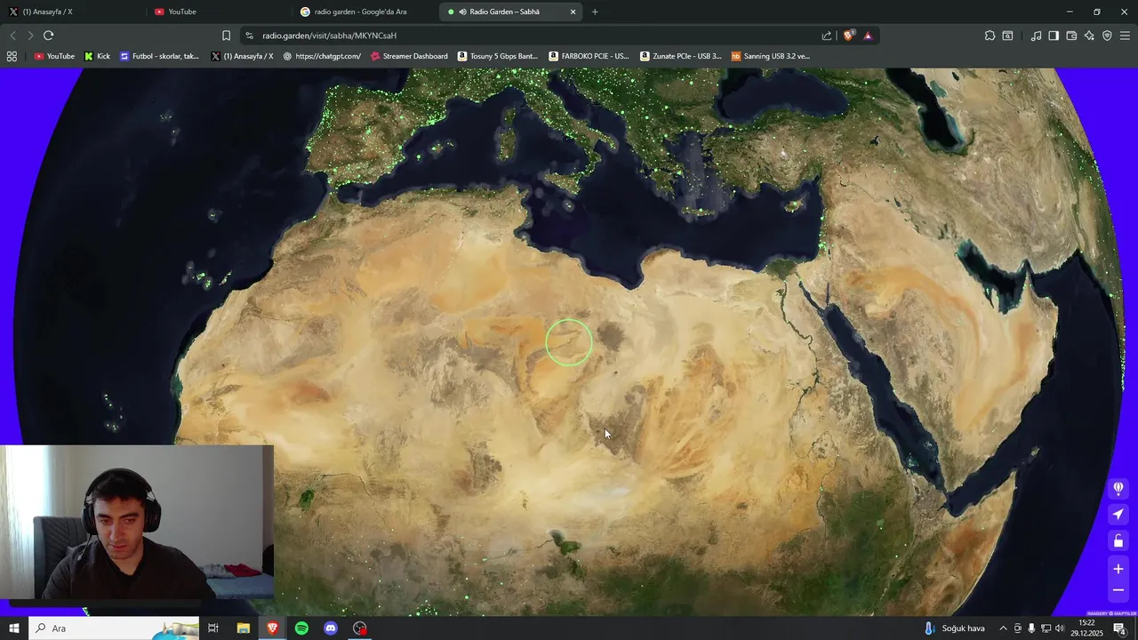Open a new tab with plus button
Image resolution: width=1138 pixels, height=640 pixels.
pos(595,12)
